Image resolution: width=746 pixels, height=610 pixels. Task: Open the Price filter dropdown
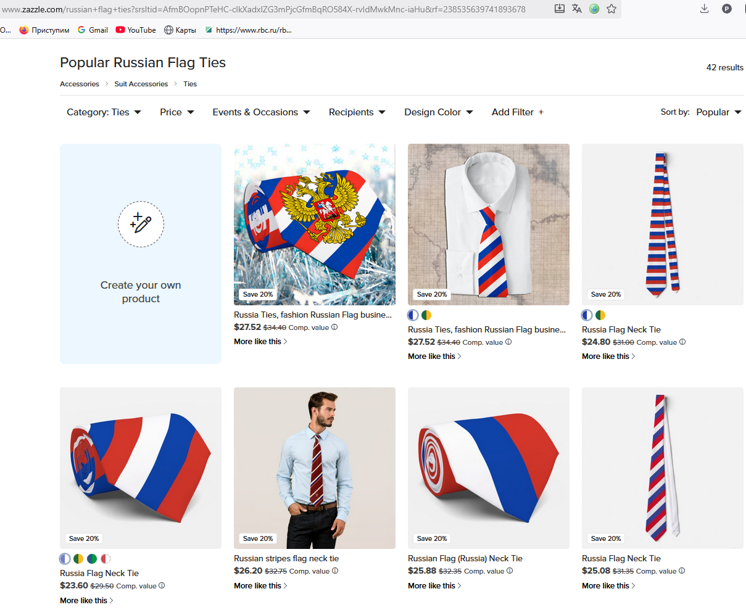(x=176, y=112)
